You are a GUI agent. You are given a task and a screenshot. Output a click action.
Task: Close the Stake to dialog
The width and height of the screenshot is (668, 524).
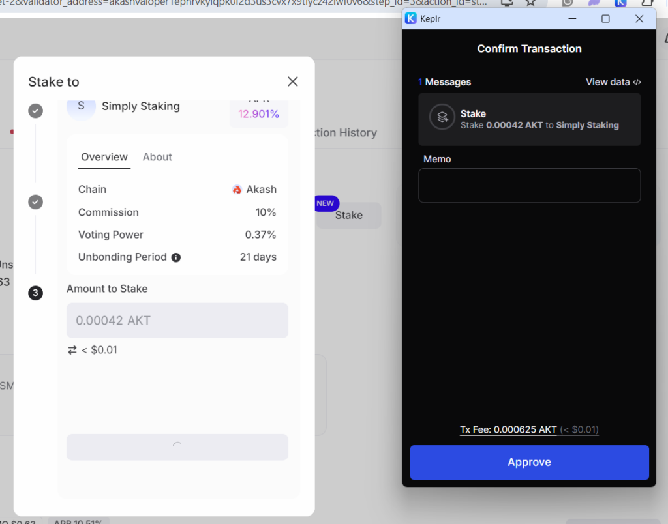293,81
